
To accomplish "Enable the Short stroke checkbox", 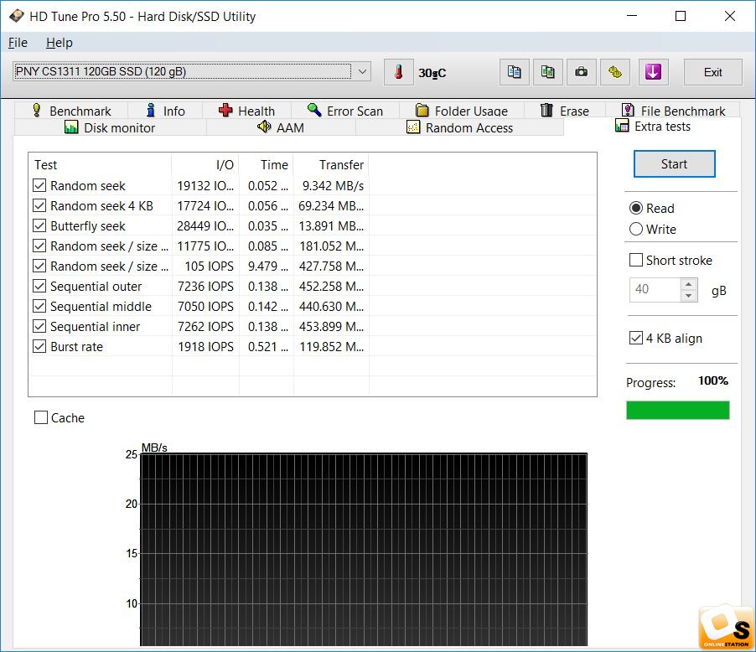I will click(636, 261).
